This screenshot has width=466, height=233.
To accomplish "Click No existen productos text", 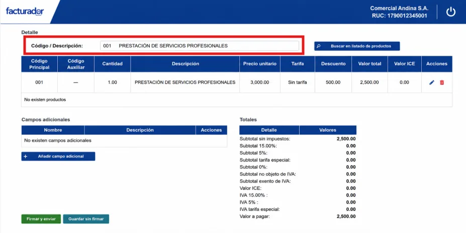I will [45, 100].
